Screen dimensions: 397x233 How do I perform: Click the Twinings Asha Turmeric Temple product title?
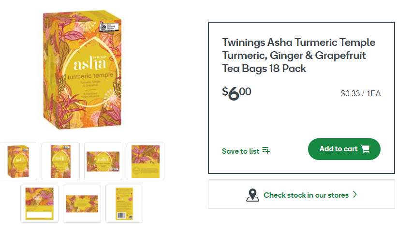298,56
